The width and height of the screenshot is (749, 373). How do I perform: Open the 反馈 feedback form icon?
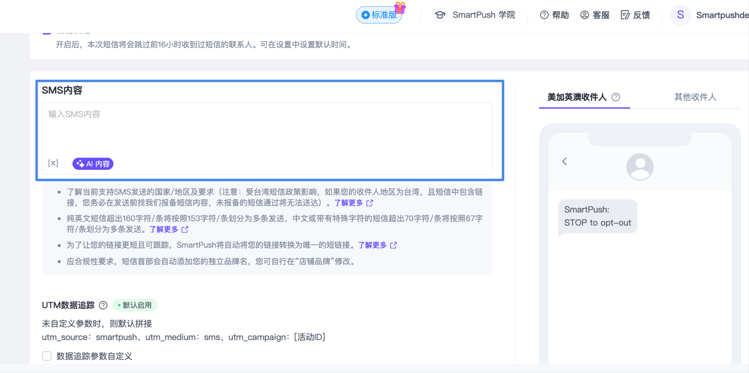(x=625, y=15)
